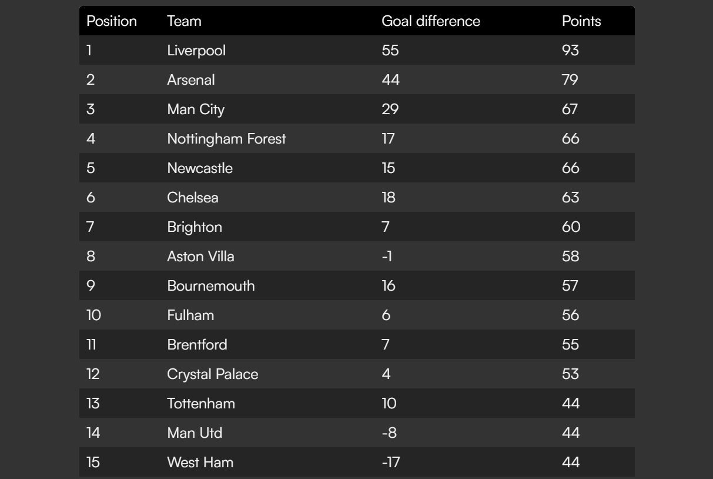
Task: Click Tottenham in the league table
Action: 201,404
